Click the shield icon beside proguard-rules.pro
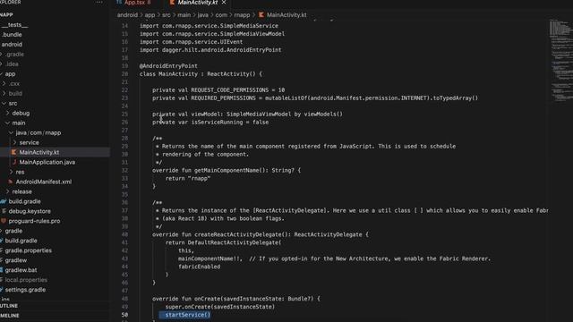Viewport: 573px width, 322px height. (4, 221)
